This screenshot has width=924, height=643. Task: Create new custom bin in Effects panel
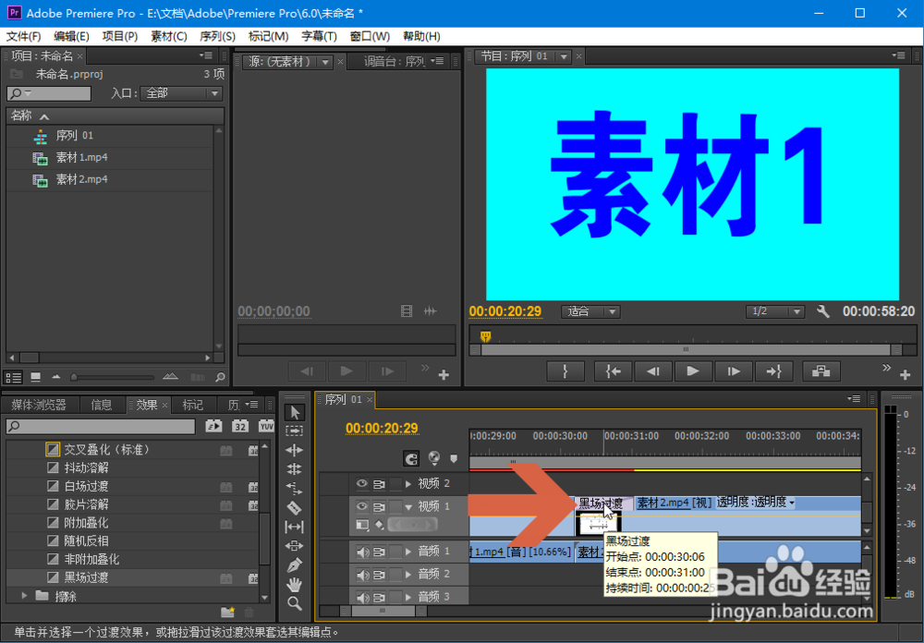click(227, 613)
